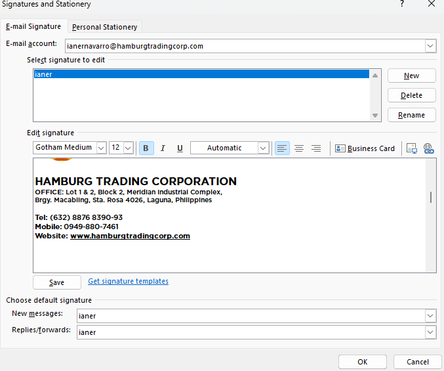Toggle Italic formatting button
Viewport: 444px width, 371px height.
point(163,148)
